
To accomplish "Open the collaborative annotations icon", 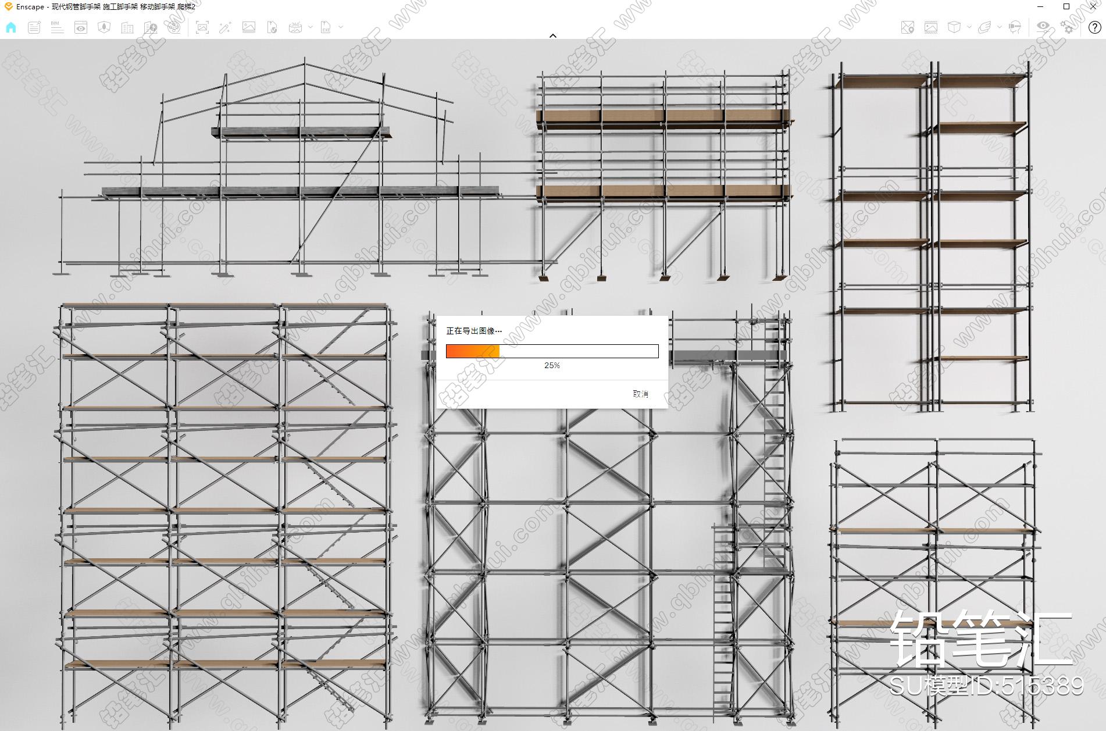I will click(x=34, y=27).
